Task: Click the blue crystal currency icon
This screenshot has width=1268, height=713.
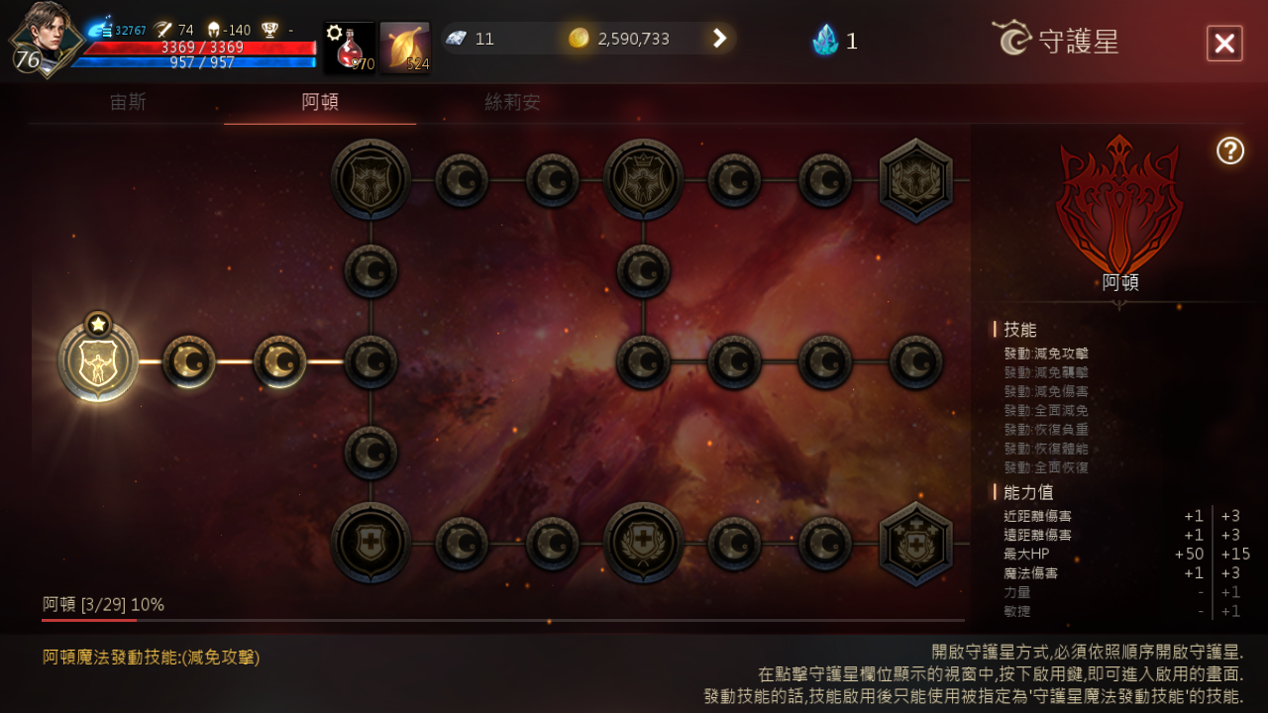Action: (825, 40)
